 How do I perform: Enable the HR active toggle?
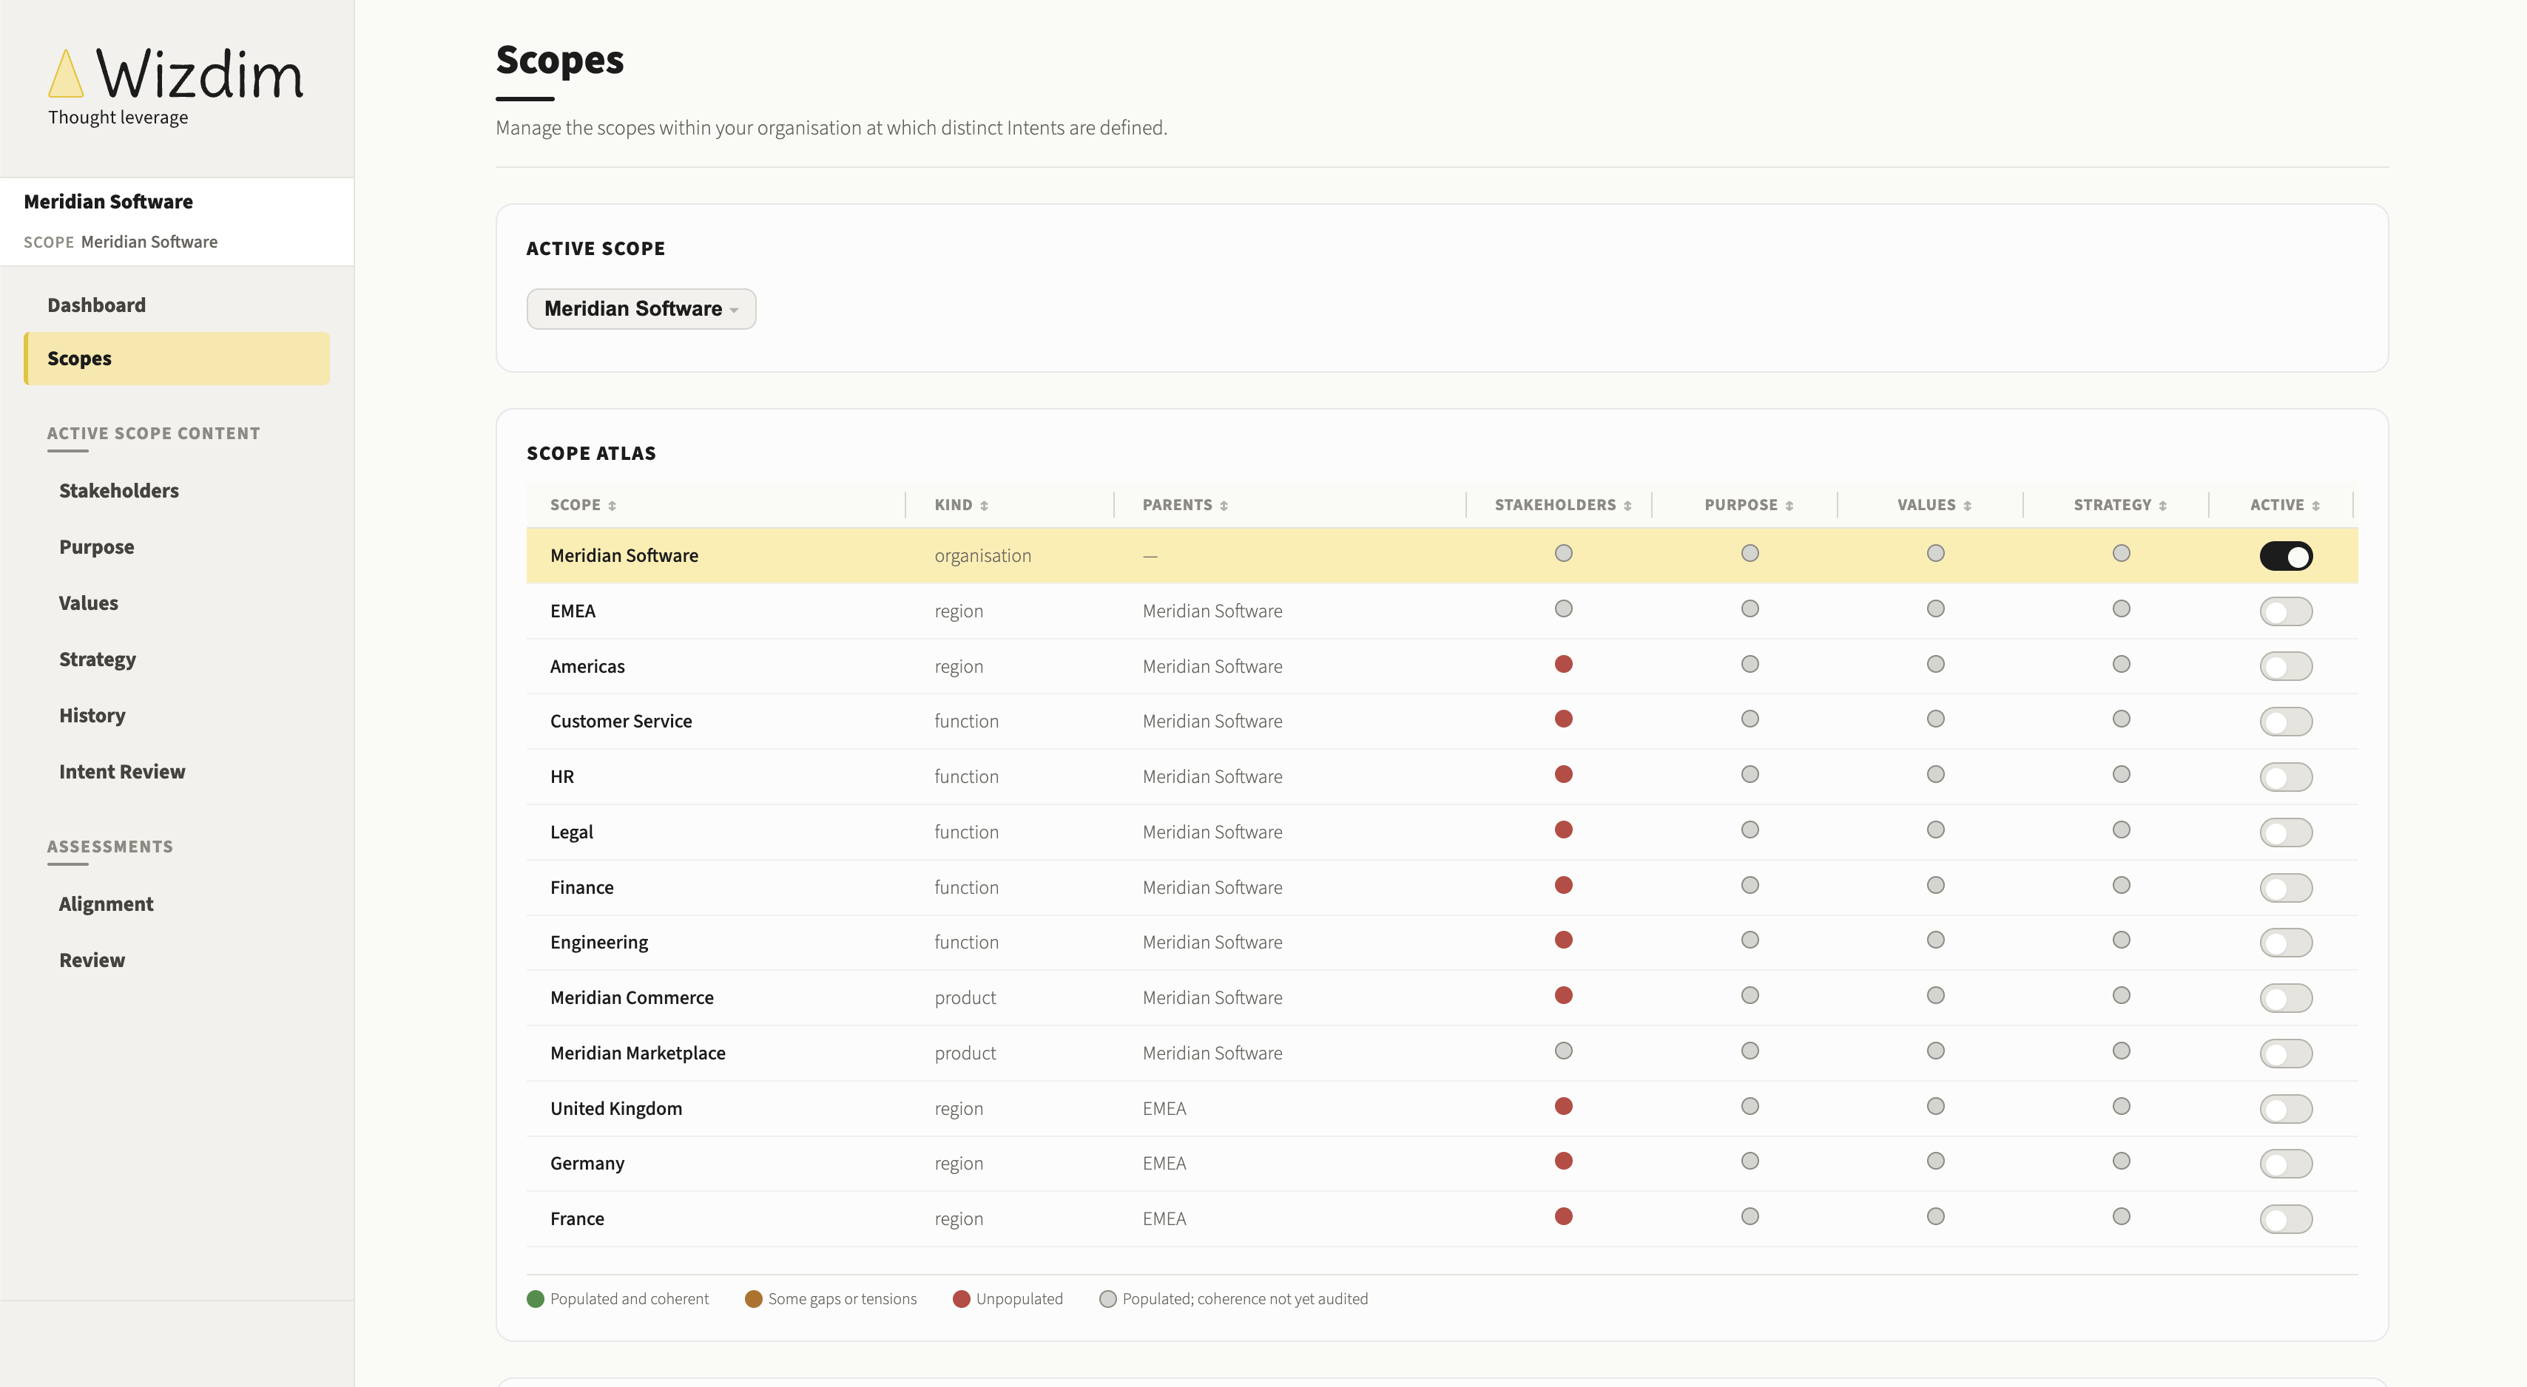coord(2286,777)
